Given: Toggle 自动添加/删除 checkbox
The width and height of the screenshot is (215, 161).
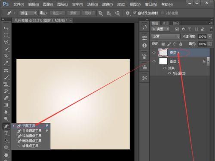Looking at the screenshot, I should pyautogui.click(x=135, y=13).
